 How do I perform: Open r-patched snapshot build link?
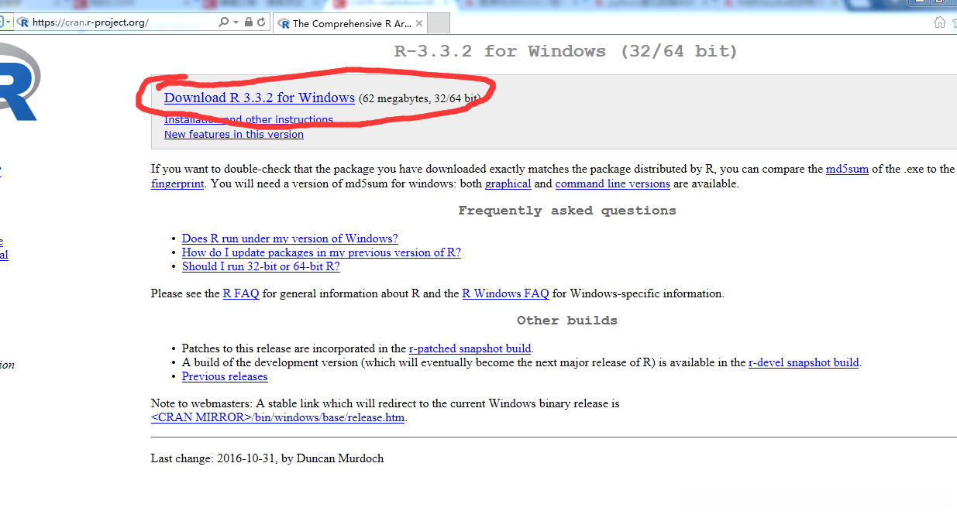click(x=470, y=348)
